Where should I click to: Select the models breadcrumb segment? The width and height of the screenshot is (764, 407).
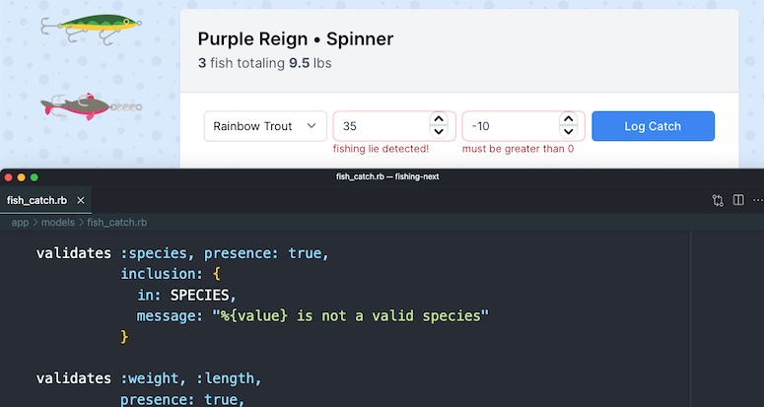[58, 223]
